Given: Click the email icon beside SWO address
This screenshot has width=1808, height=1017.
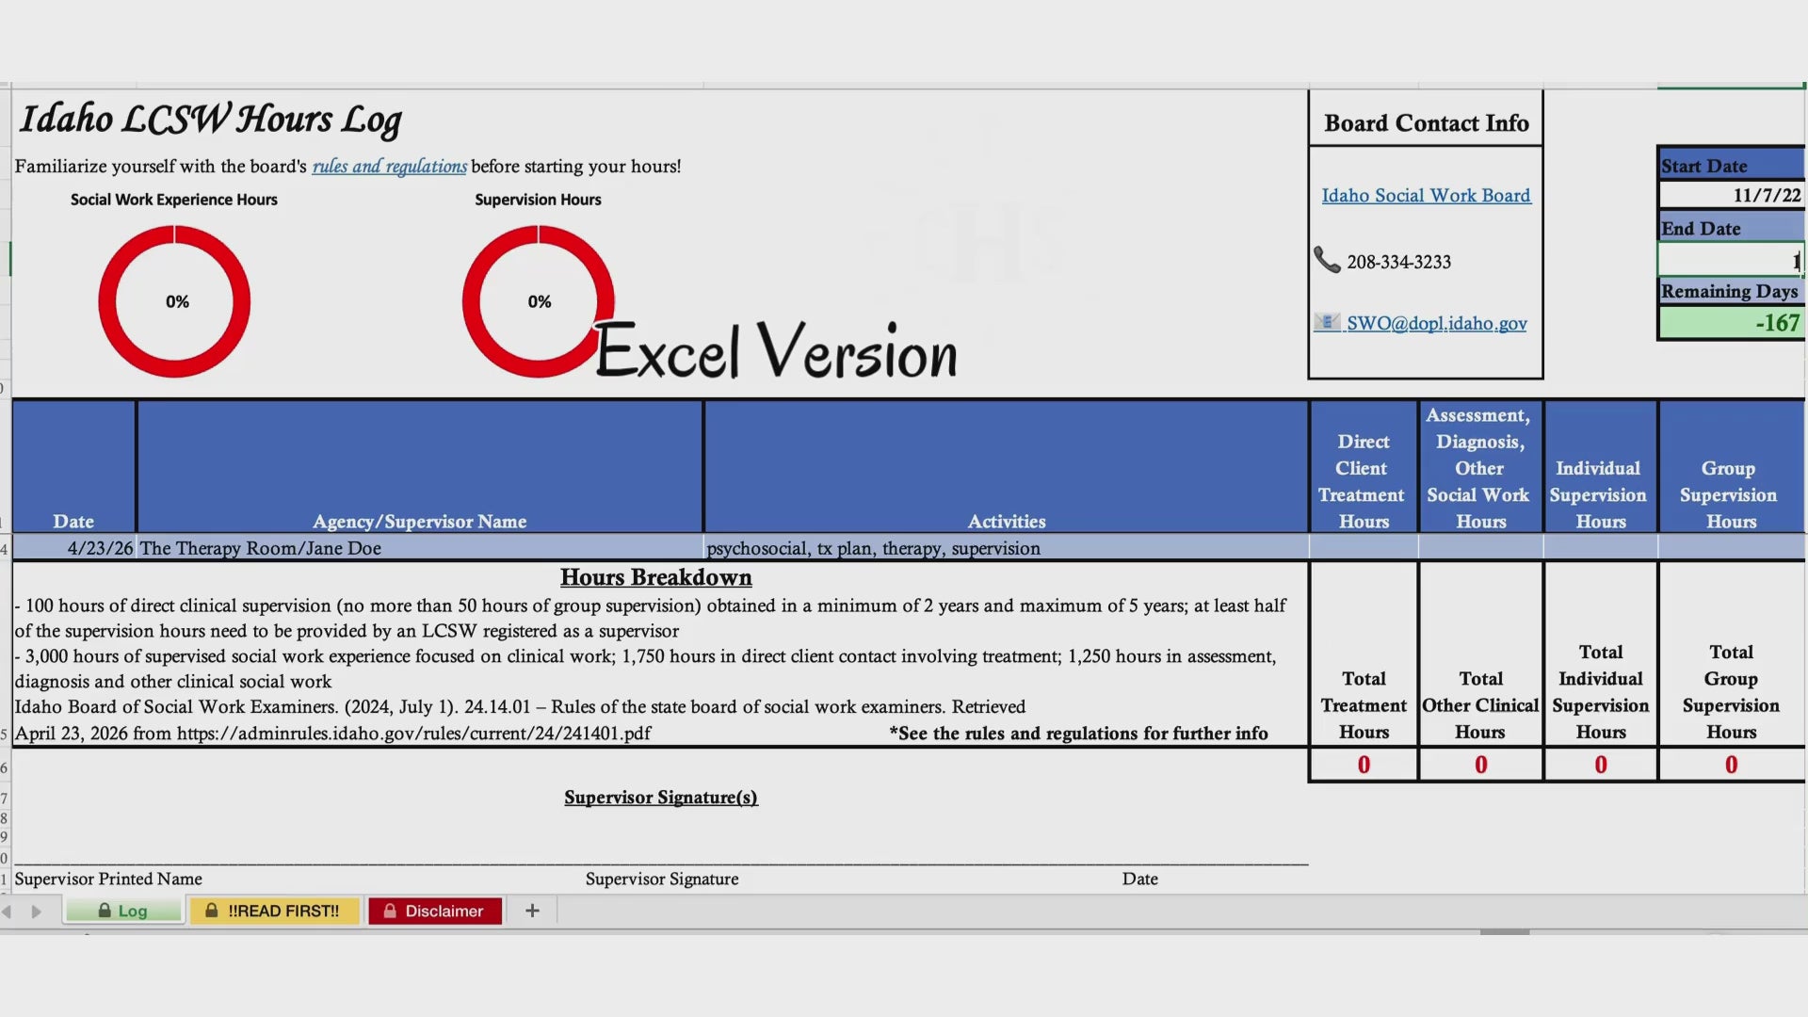Looking at the screenshot, I should tap(1327, 322).
